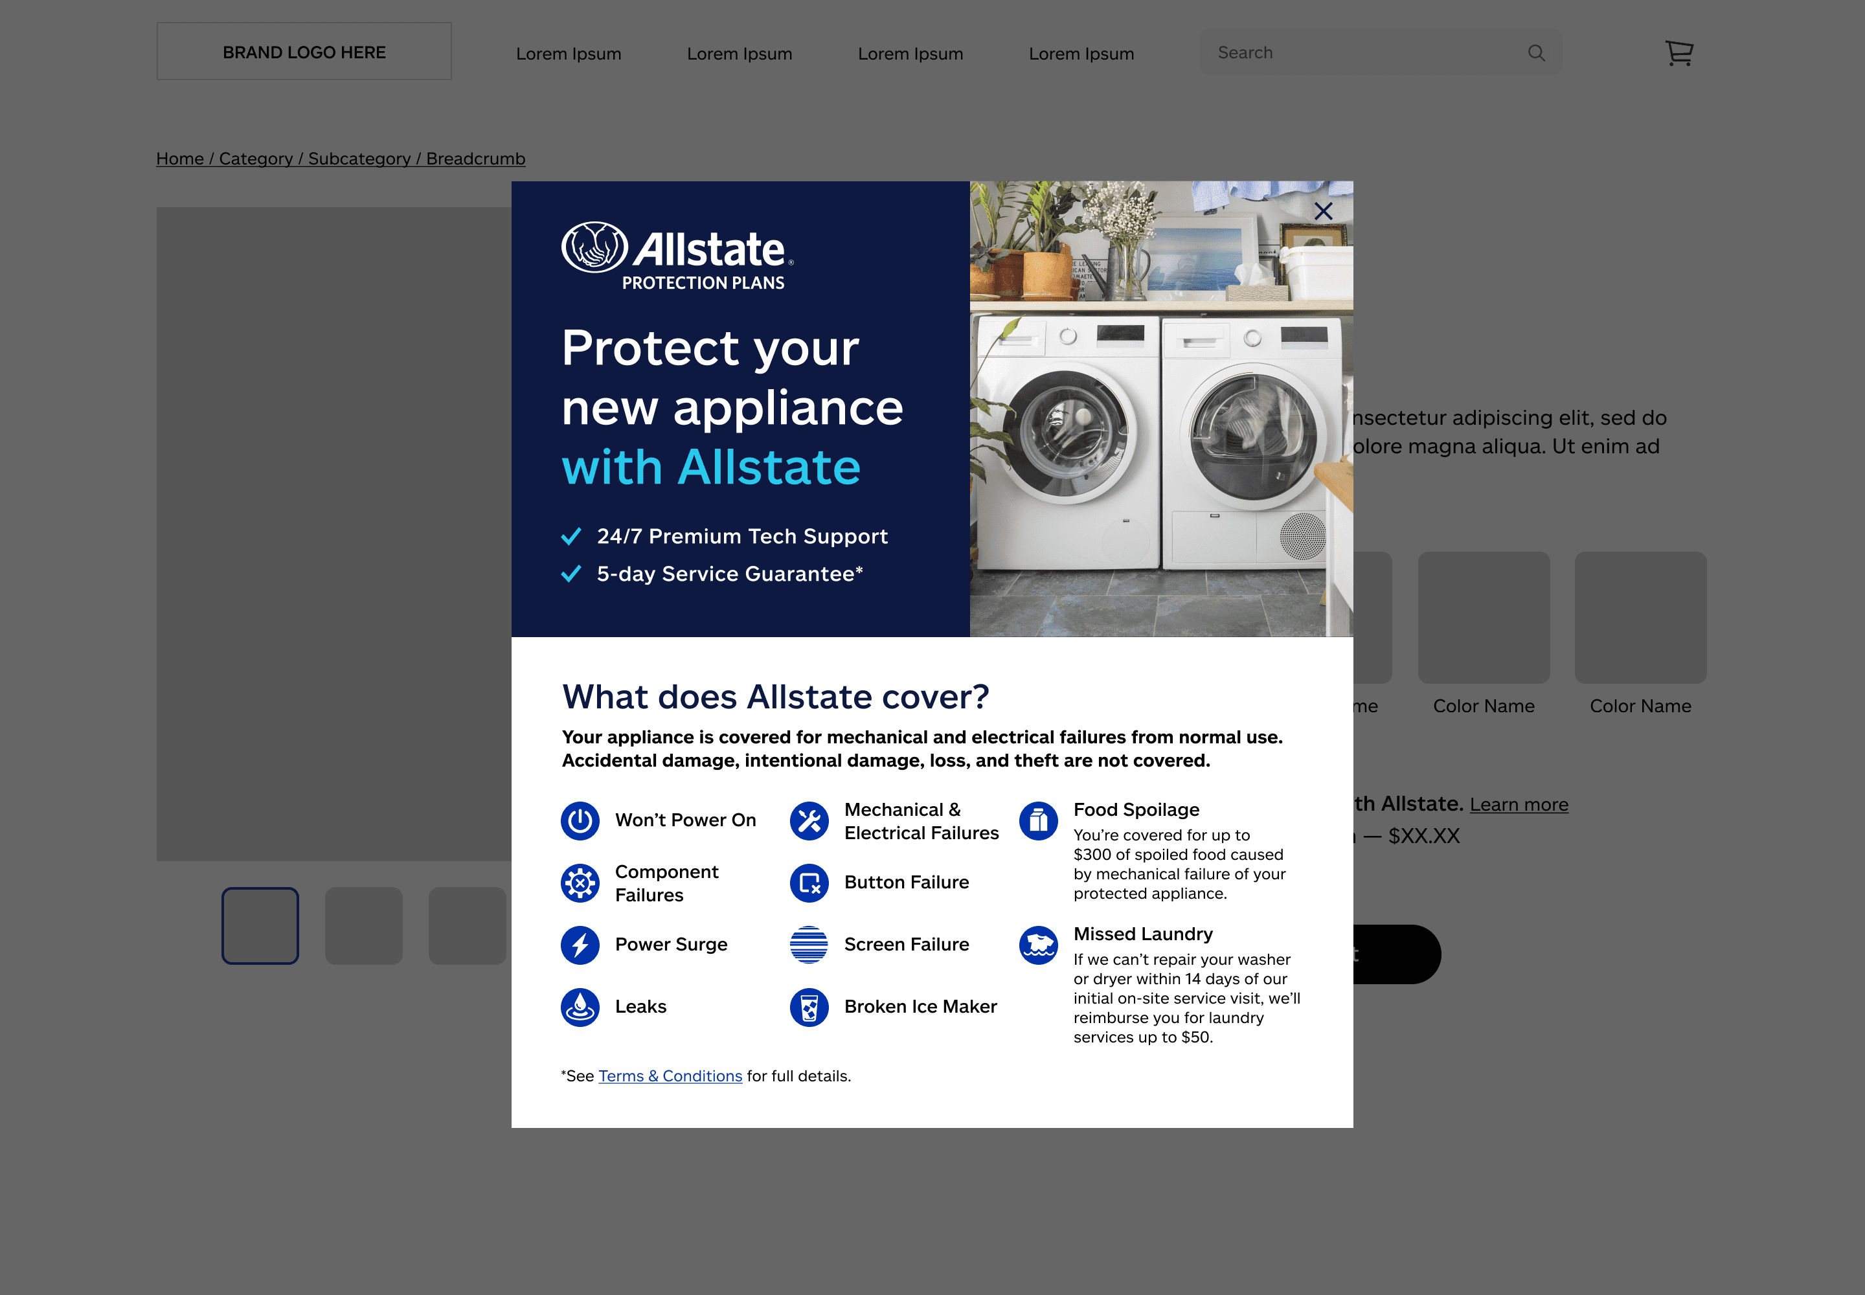Select the Button Failure icon
The height and width of the screenshot is (1295, 1865).
pyautogui.click(x=809, y=883)
